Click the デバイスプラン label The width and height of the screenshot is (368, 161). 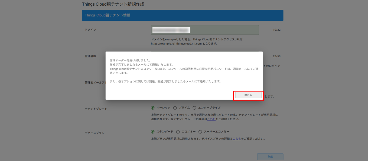95,133
